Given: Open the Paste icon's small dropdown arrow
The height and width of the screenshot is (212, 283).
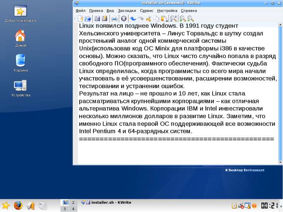Looking at the screenshot, I should 167,21.
